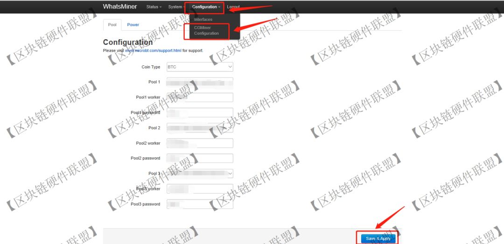504x244 pixels.
Task: Open the Status menu
Action: 154,7
